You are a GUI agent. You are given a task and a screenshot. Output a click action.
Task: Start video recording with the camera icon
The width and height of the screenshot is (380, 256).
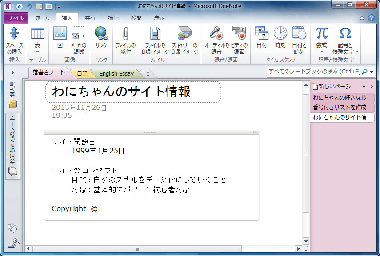point(239,40)
